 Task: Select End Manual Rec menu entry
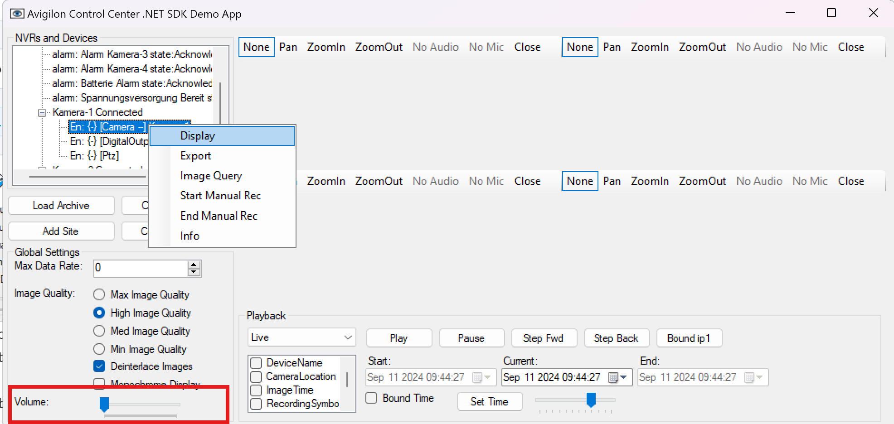(x=222, y=216)
